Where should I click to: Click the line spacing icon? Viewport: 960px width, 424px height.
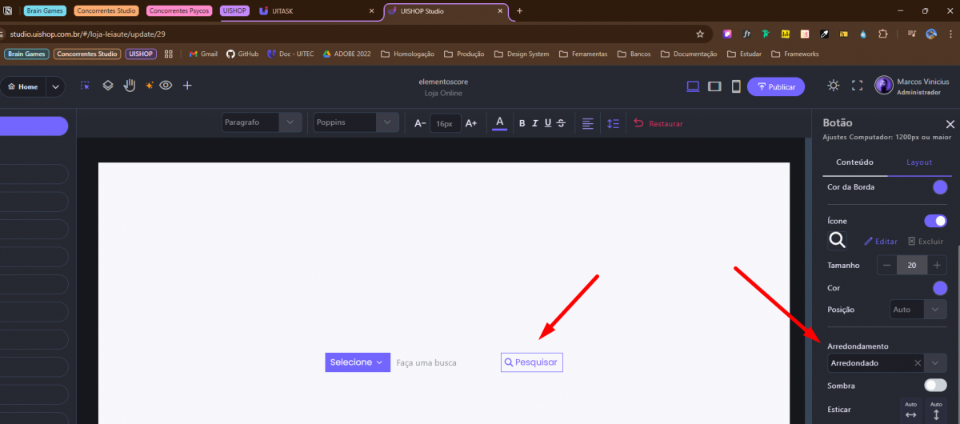click(x=614, y=123)
